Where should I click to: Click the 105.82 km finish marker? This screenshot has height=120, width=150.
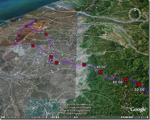tap(36, 20)
